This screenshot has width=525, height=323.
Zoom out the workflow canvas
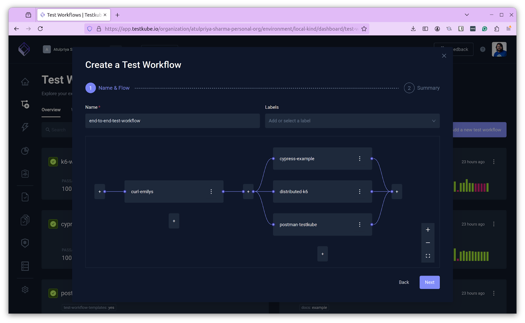pos(428,243)
